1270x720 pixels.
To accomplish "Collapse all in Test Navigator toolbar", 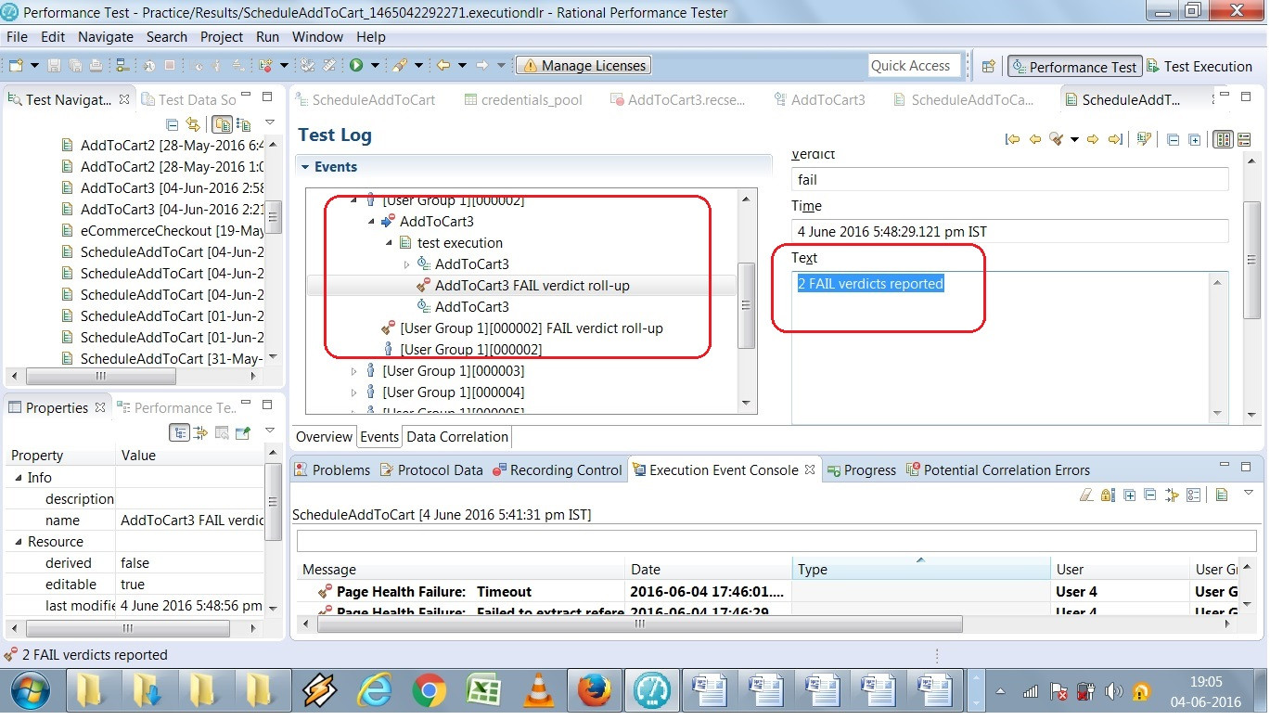I will [173, 124].
